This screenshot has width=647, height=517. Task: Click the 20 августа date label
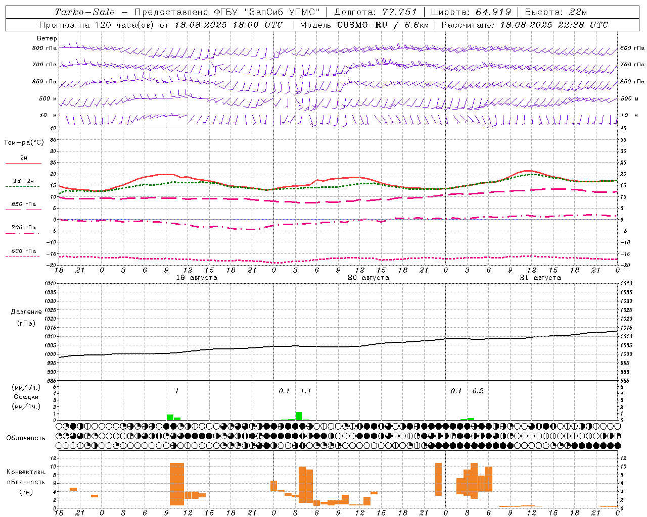pos(368,278)
